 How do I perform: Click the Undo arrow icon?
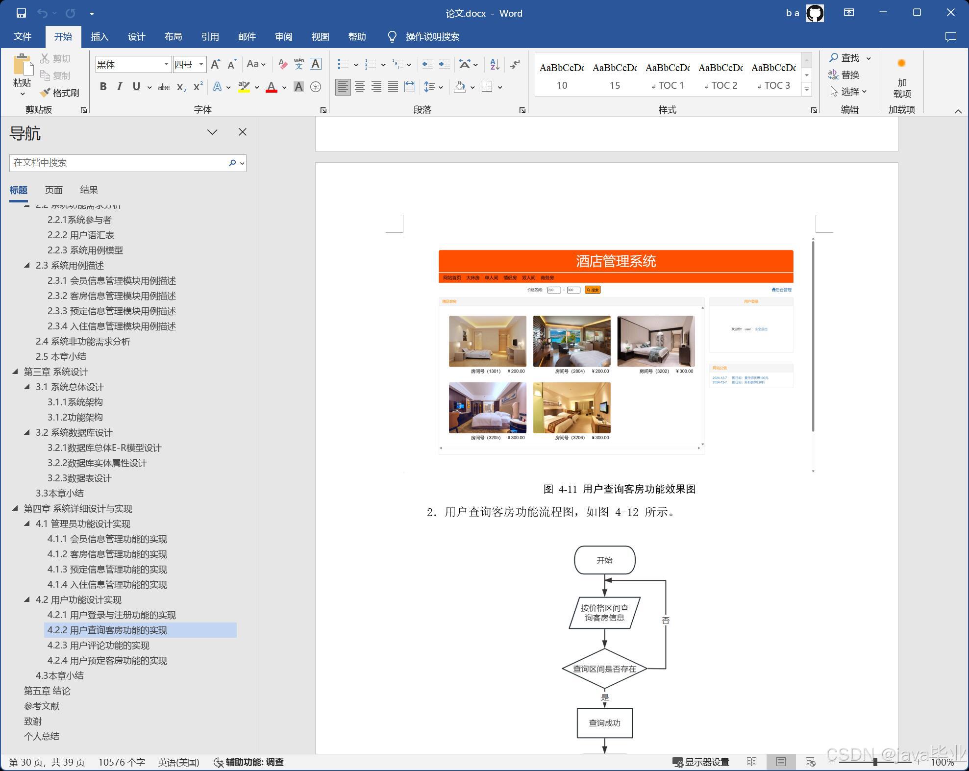click(x=43, y=13)
